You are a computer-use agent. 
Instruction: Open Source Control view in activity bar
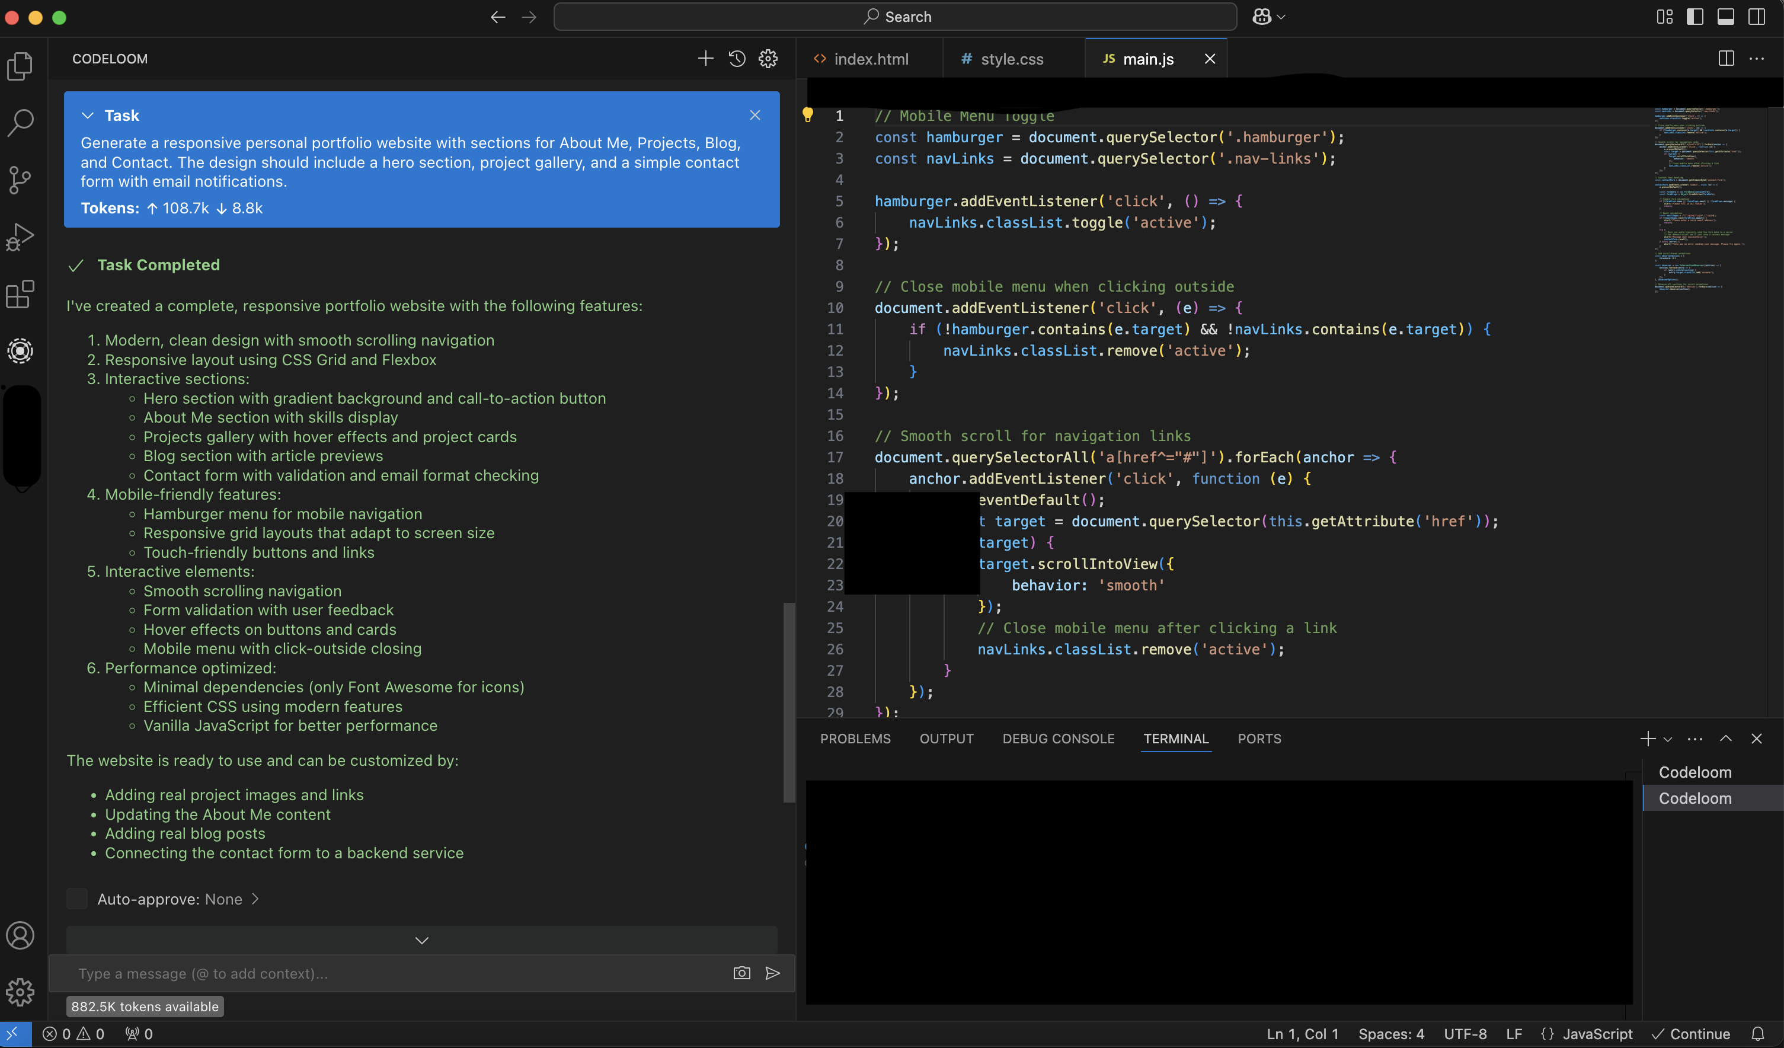tap(20, 180)
